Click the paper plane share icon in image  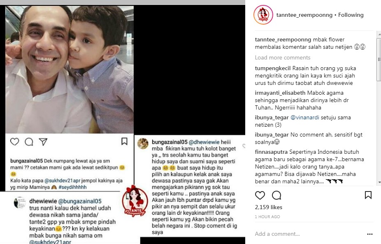point(43,141)
